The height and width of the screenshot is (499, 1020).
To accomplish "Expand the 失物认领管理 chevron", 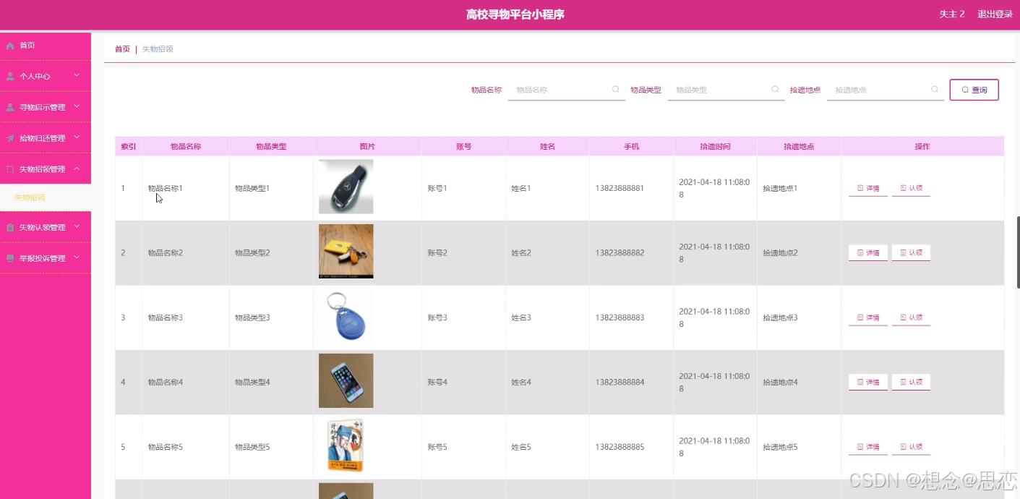I will [77, 226].
